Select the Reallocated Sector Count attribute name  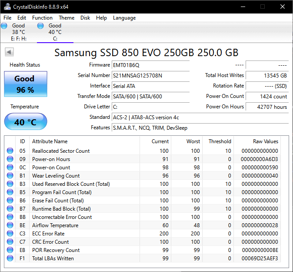[61, 151]
